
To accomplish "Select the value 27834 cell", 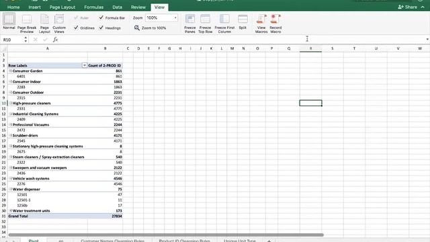I will click(x=105, y=216).
